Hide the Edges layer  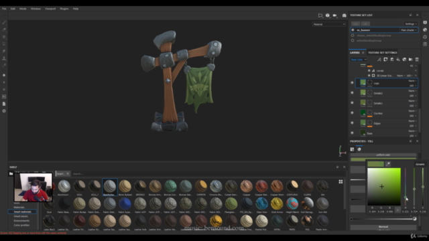(353, 123)
